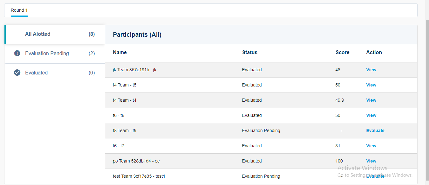View t4 Team - t5 evaluation
This screenshot has width=429, height=185.
[x=371, y=85]
